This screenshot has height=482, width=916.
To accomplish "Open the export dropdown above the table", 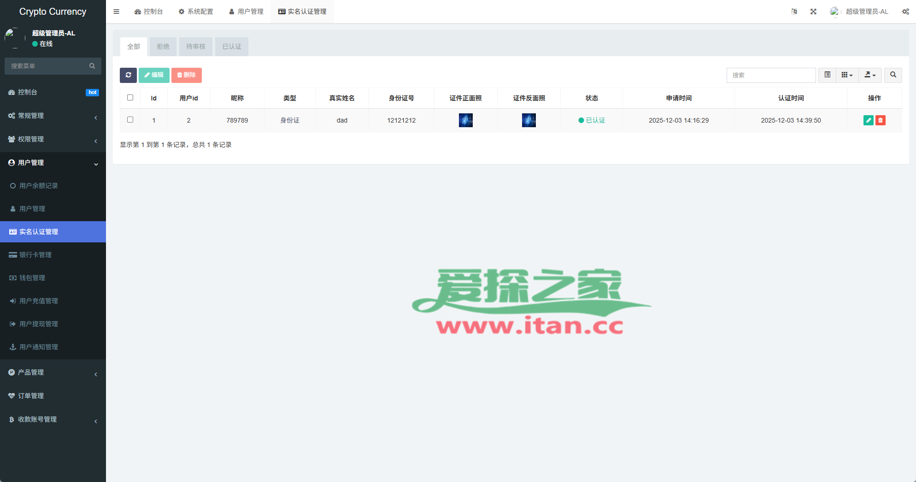I will [870, 75].
